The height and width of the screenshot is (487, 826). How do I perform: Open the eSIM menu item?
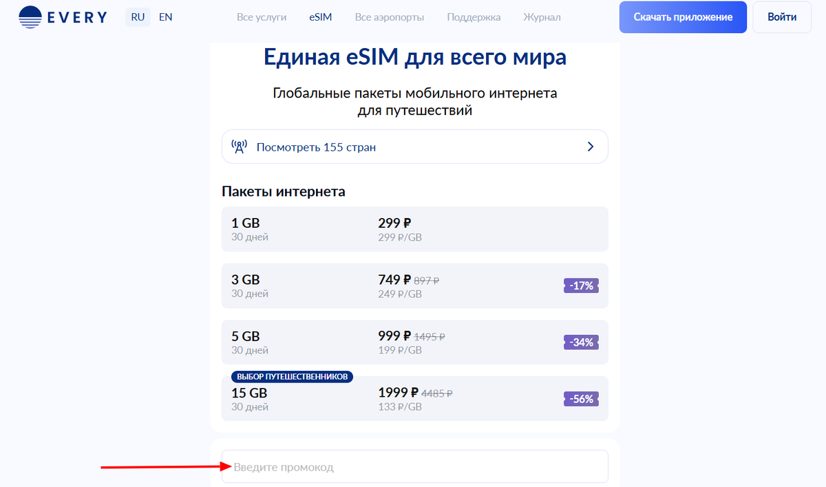321,17
